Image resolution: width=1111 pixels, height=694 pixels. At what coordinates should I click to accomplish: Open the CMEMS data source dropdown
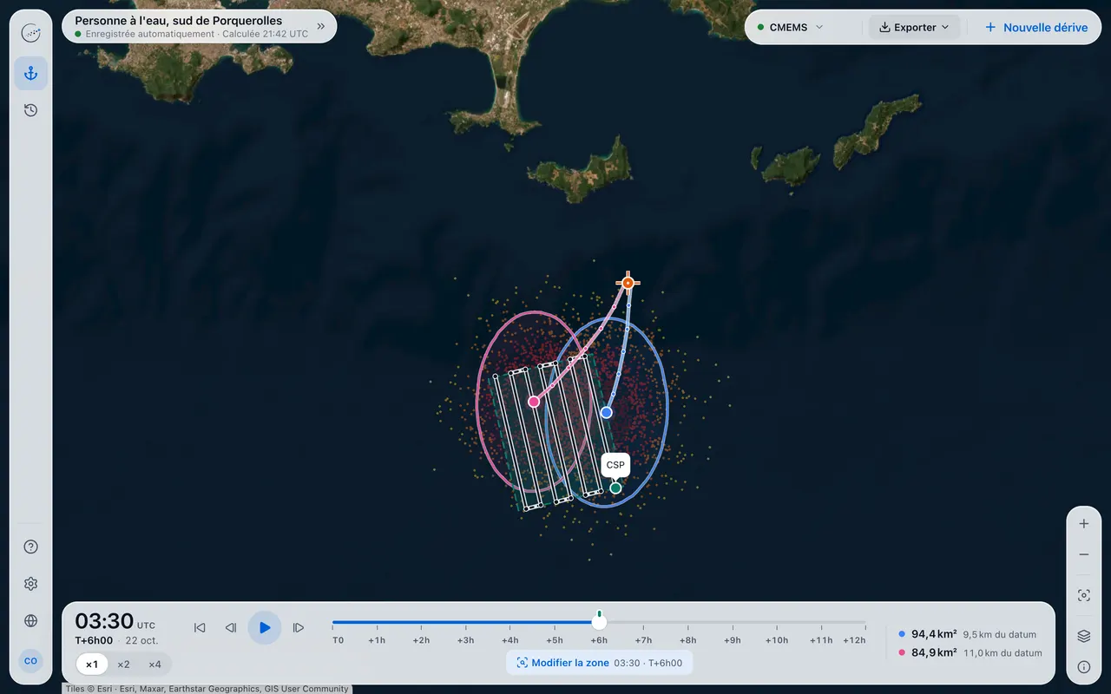[x=790, y=28]
